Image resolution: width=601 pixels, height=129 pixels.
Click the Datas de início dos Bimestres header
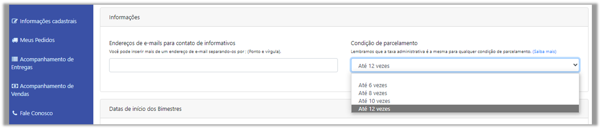145,109
